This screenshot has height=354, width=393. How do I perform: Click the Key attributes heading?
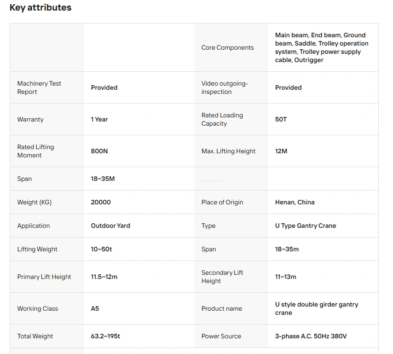[x=40, y=7]
